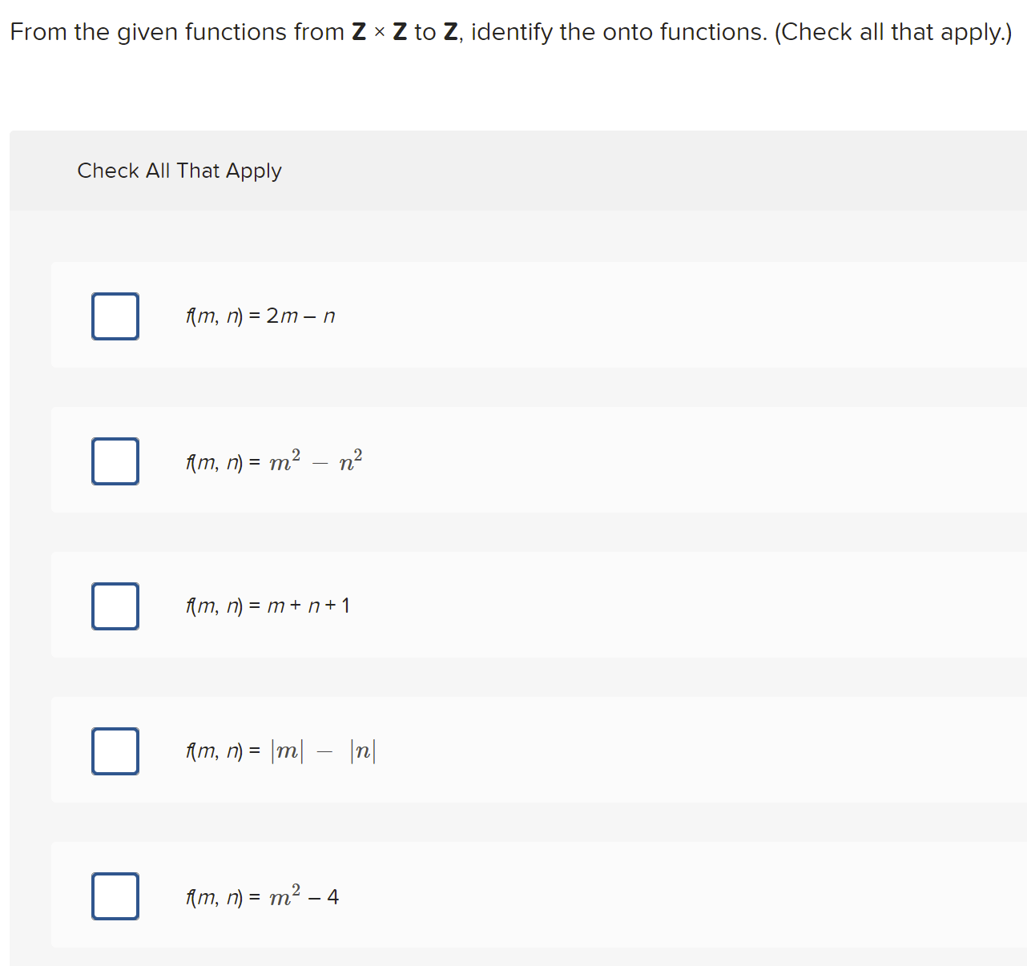Click the question prompt about onto functions

pos(511,32)
